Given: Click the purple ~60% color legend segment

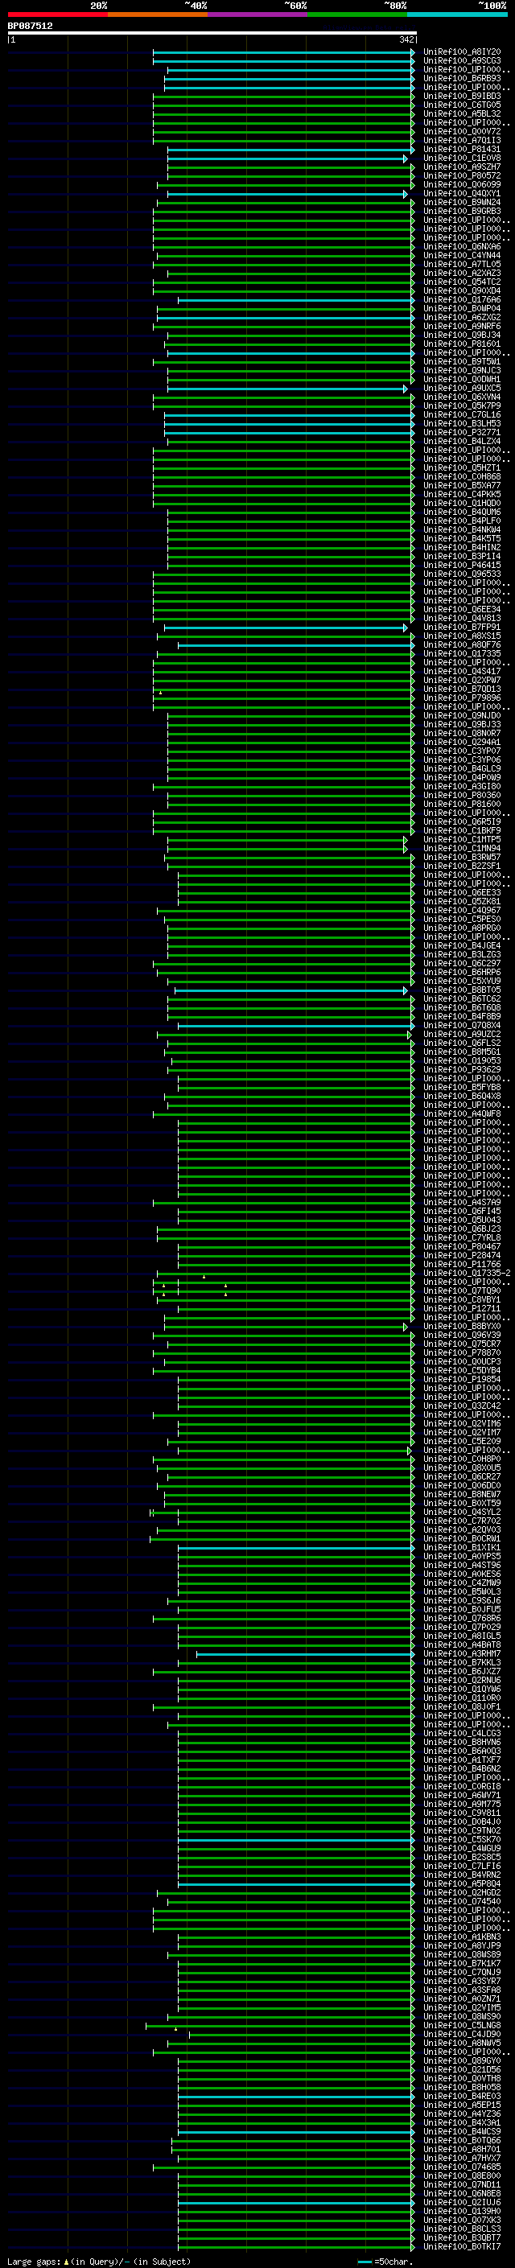Looking at the screenshot, I should pyautogui.click(x=258, y=14).
